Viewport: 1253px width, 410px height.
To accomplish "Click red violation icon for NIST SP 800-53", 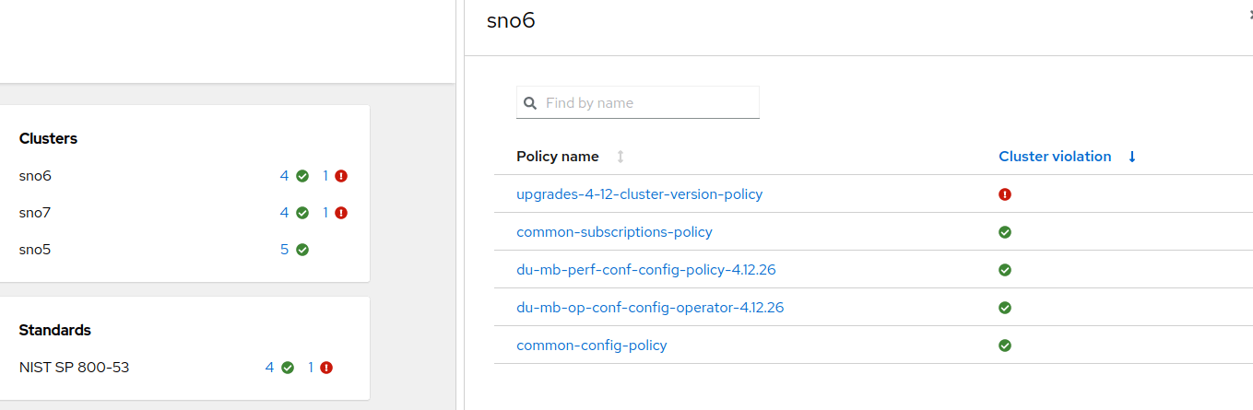I will (x=326, y=368).
